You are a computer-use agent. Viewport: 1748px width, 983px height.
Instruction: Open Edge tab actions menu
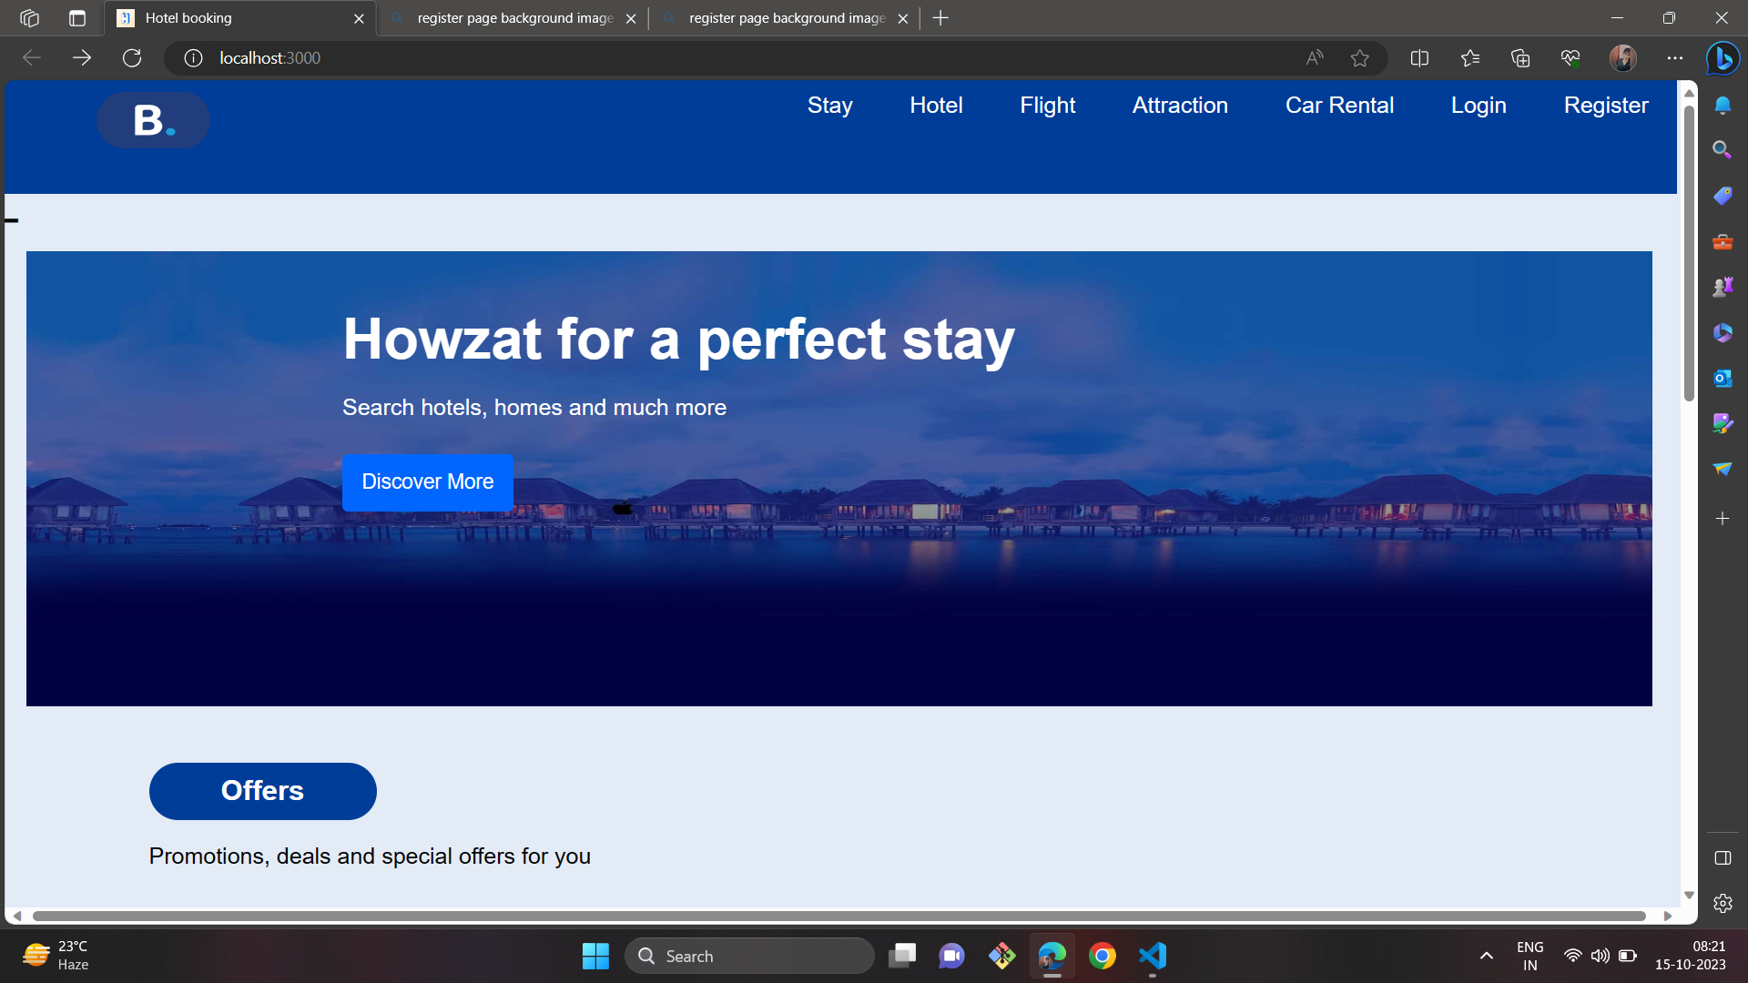pos(77,18)
